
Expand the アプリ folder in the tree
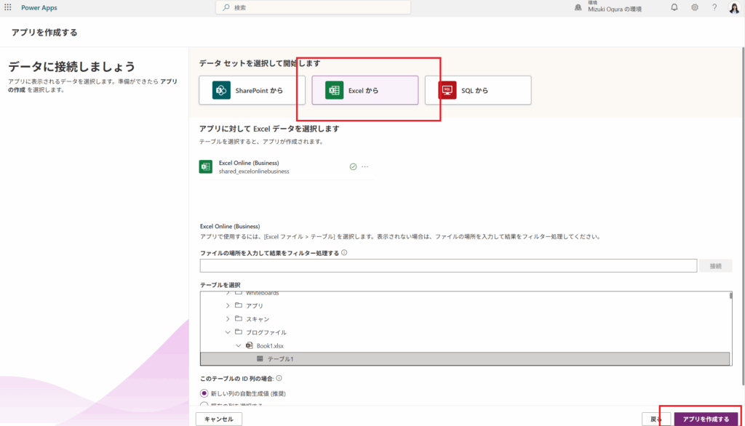coord(228,305)
